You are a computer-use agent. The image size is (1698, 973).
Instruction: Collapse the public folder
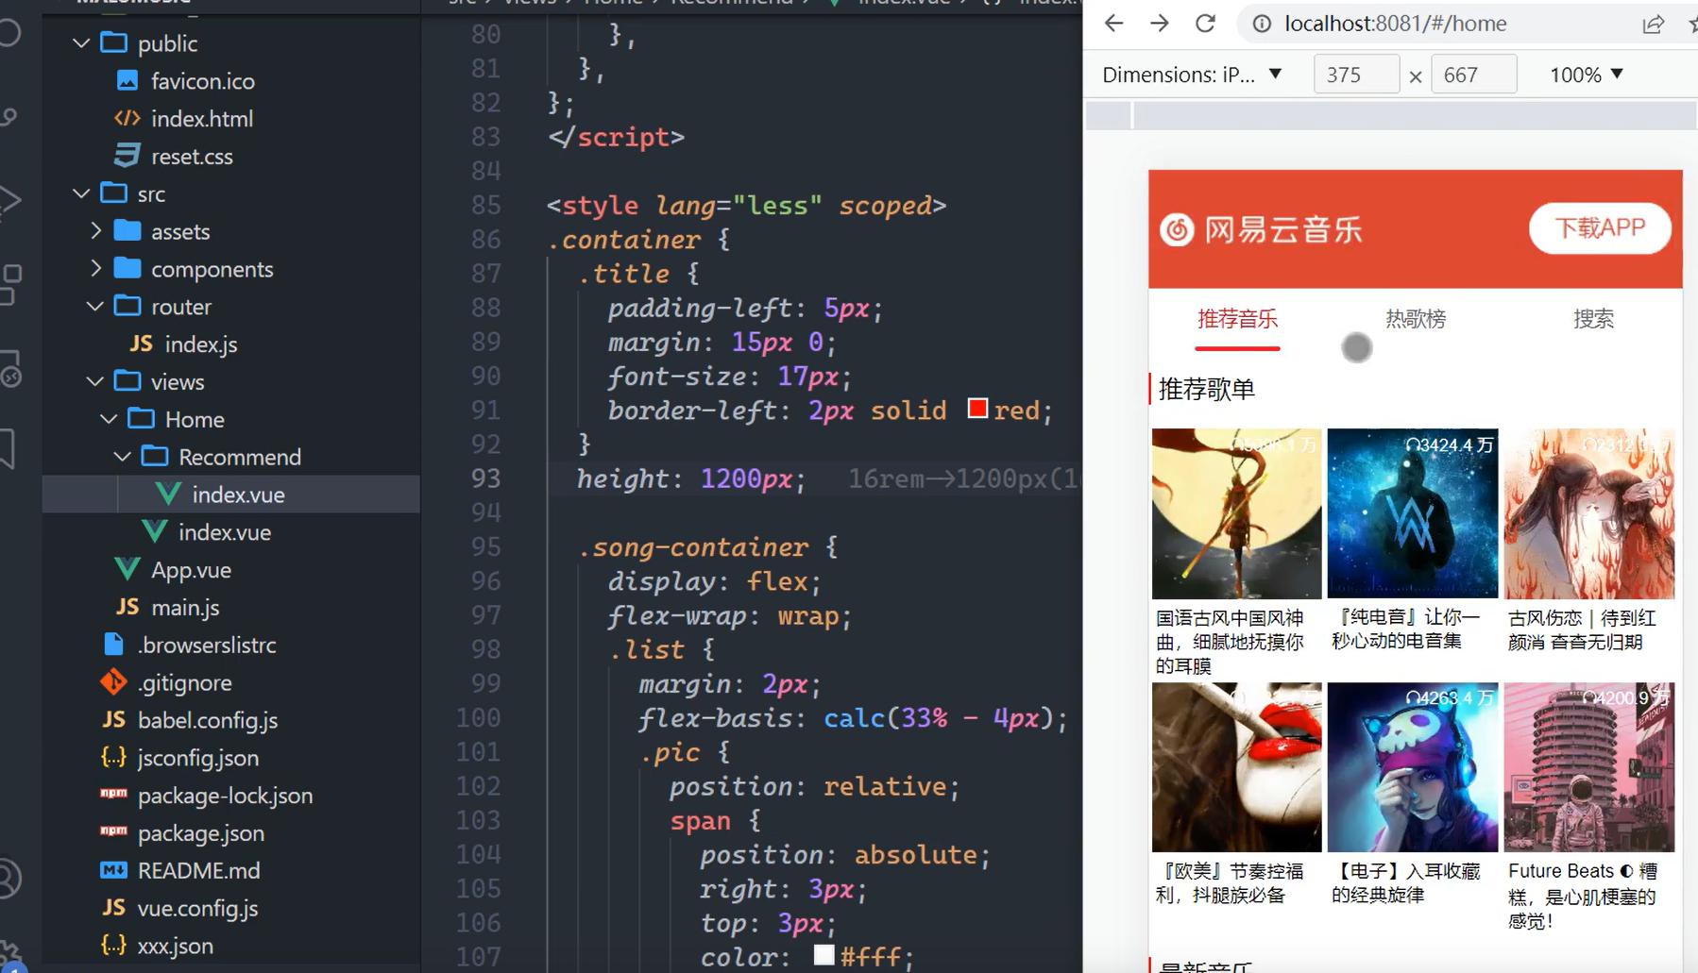[x=81, y=43]
